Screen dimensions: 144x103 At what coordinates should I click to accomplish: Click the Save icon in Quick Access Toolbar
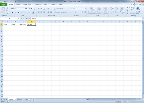pos(4,1)
